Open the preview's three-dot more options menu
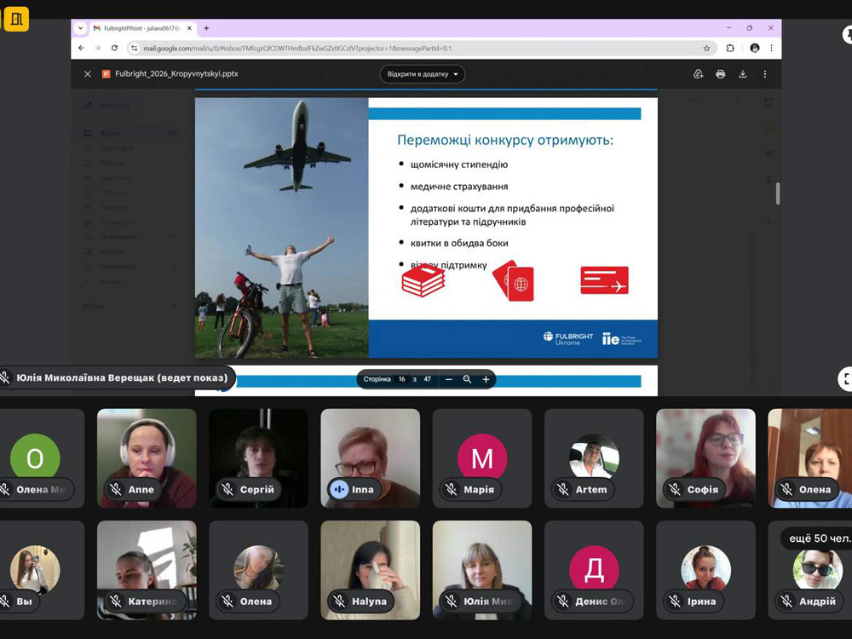Screen dimensions: 852x639 click(765, 74)
